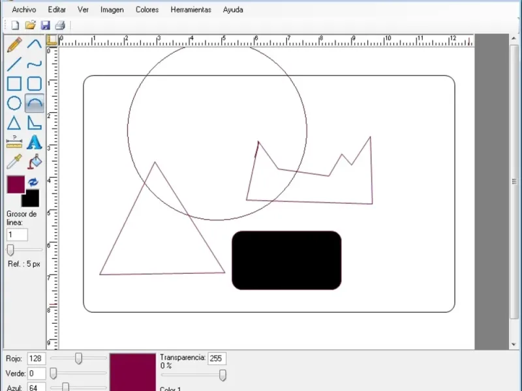This screenshot has height=391, width=522.
Task: Click the '0 %' transparency text
Action: 166,366
